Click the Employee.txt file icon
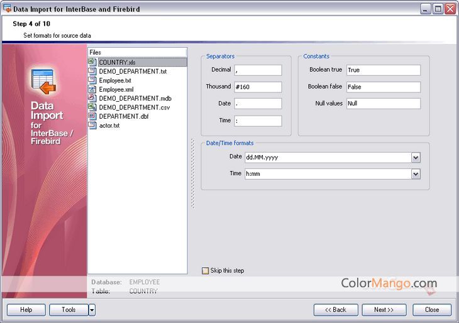Screen dimensions: 459x323 tap(92, 80)
